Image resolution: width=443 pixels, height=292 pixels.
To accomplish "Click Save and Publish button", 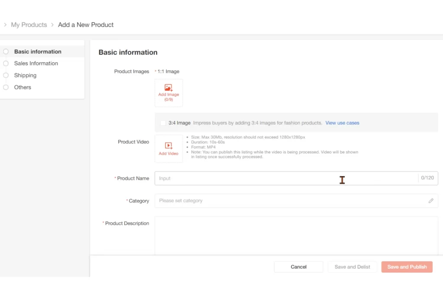I will click(x=407, y=267).
